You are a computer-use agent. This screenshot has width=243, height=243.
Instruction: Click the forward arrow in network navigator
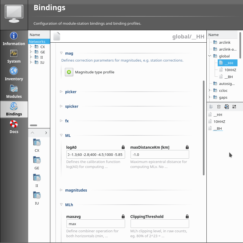click(x=46, y=133)
